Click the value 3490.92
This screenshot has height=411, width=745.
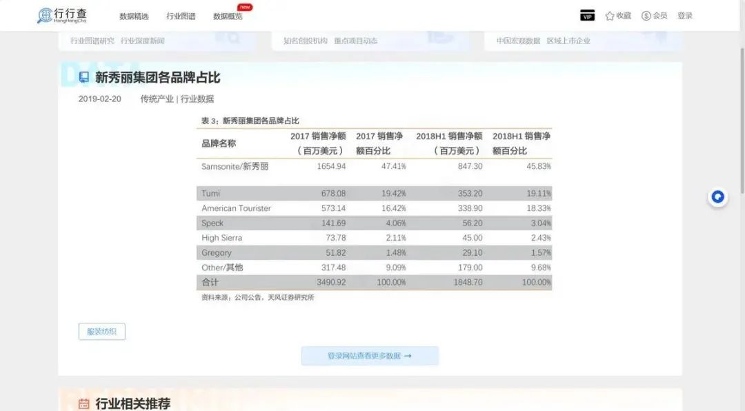(331, 282)
